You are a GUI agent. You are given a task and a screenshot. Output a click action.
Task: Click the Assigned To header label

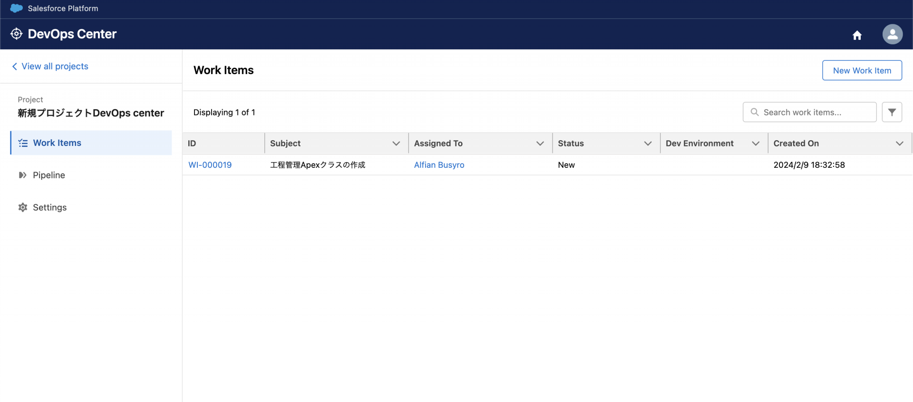pyautogui.click(x=438, y=144)
